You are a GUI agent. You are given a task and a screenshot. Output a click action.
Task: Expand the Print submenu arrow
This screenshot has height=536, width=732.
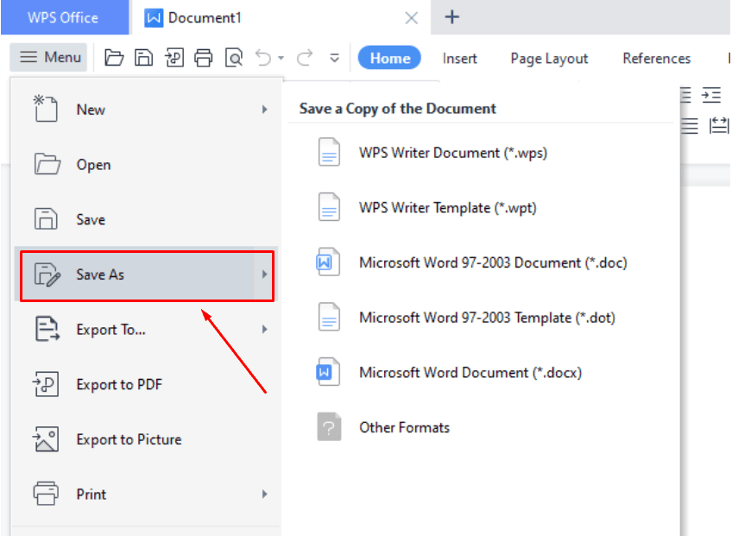[265, 494]
